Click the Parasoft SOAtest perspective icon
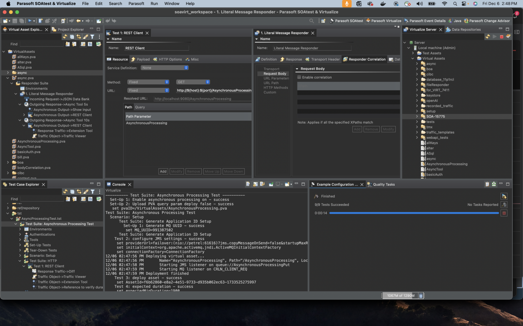The width and height of the screenshot is (523, 326). click(x=332, y=21)
